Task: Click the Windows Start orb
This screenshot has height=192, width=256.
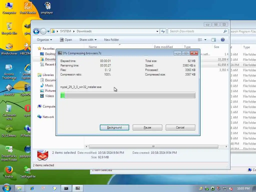Action: click(x=6, y=188)
